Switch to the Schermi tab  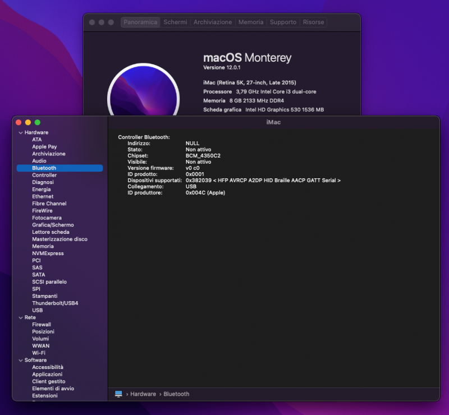[175, 22]
